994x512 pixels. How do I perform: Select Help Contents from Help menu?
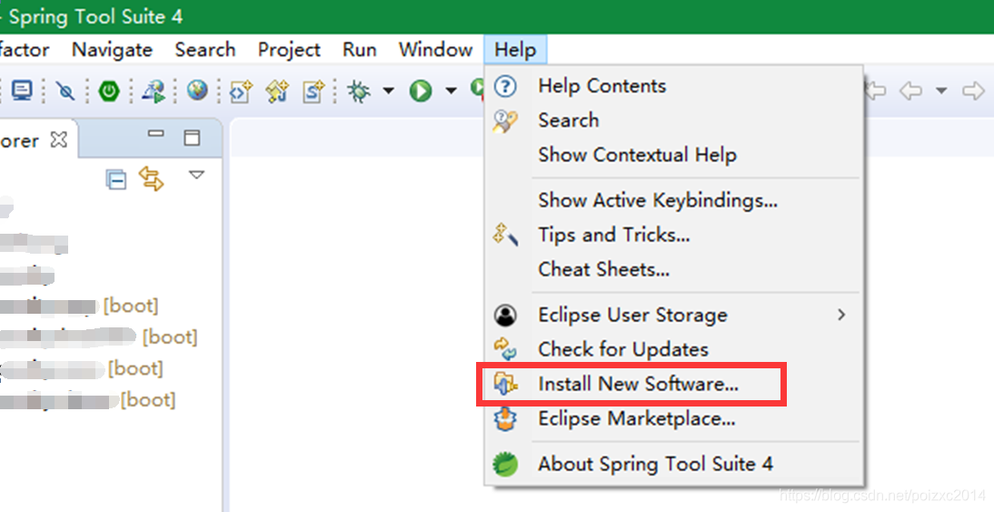[x=673, y=85]
